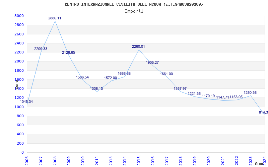Click the 2014 x-axis year label

point(125,161)
